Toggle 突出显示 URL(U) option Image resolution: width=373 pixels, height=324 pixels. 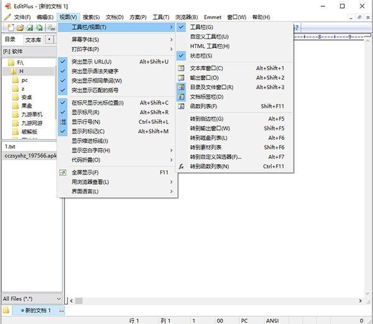pyautogui.click(x=117, y=62)
